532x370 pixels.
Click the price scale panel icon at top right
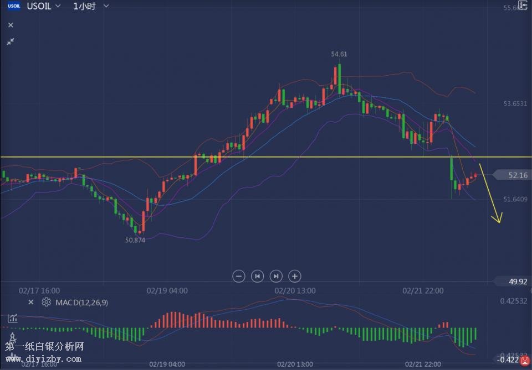(522, 6)
